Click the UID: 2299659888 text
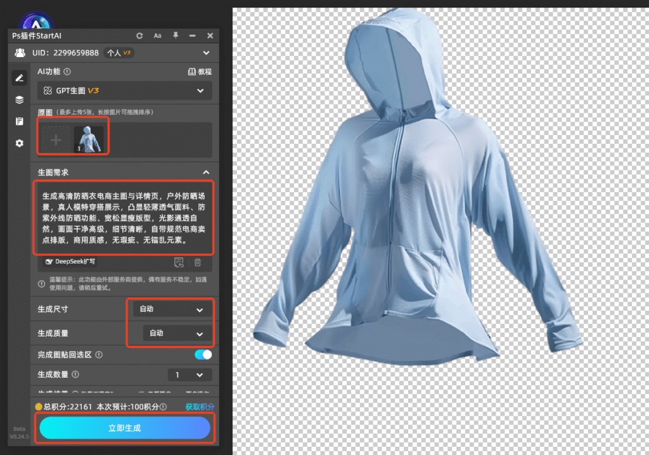Image resolution: width=649 pixels, height=455 pixels. point(65,53)
